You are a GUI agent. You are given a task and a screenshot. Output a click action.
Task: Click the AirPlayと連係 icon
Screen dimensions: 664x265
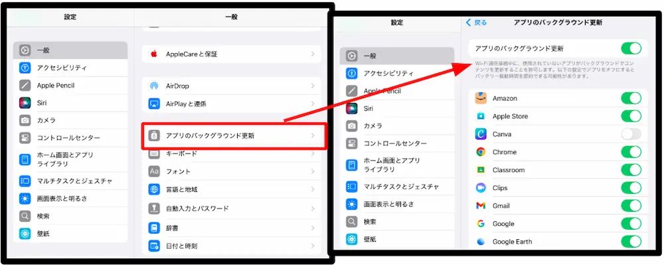[x=154, y=104]
